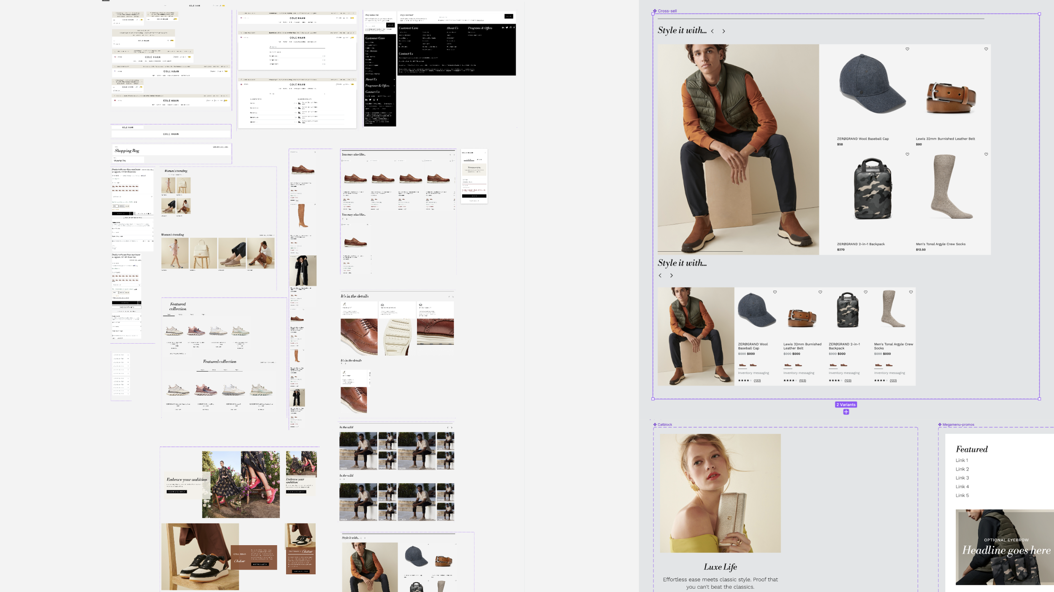This screenshot has width=1054, height=592.
Task: Click the Cross-sell component diamond icon
Action: point(655,11)
